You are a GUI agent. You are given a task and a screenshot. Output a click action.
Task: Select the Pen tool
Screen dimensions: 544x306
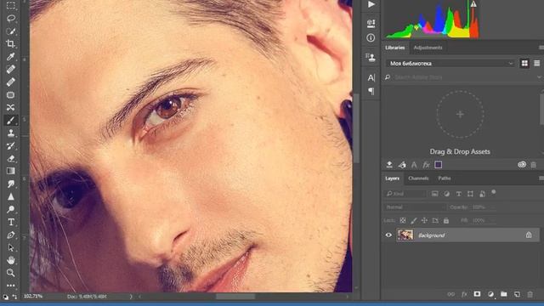(11, 235)
